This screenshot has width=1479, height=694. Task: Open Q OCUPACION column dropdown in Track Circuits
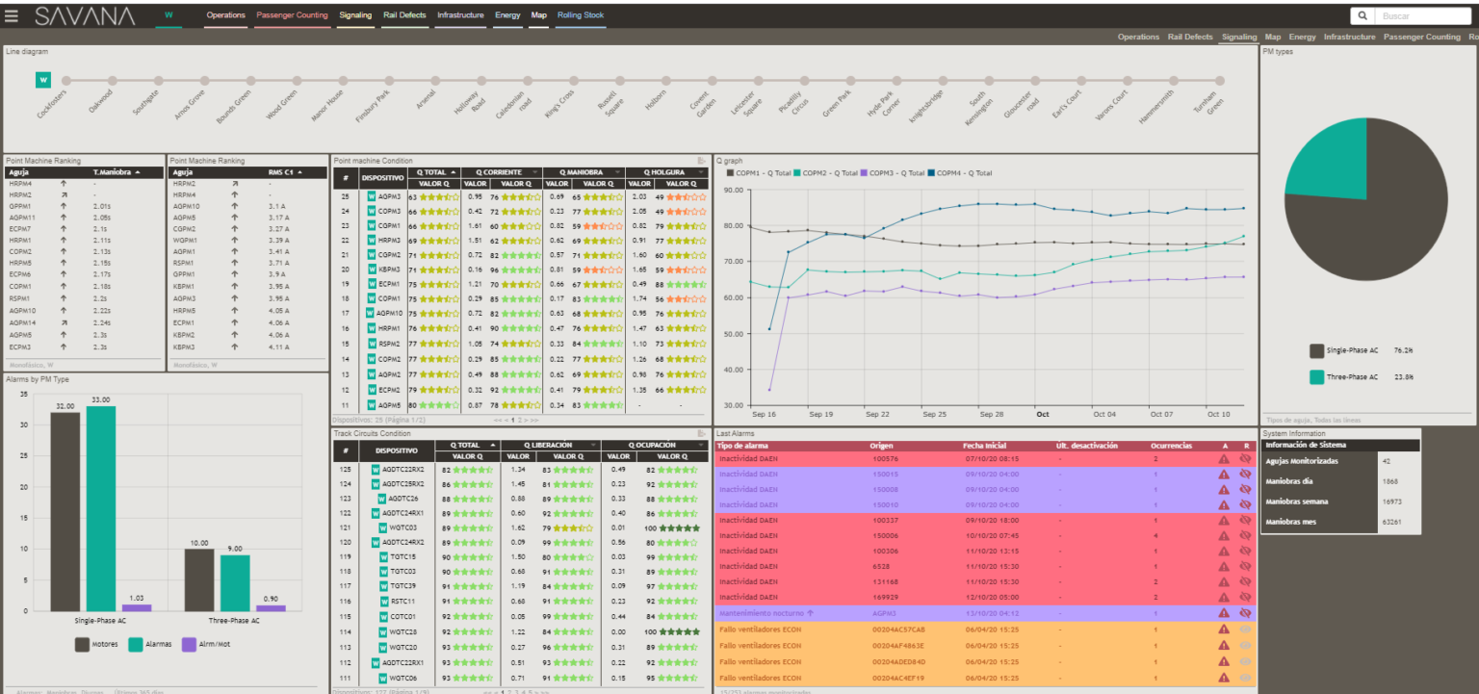coord(699,445)
